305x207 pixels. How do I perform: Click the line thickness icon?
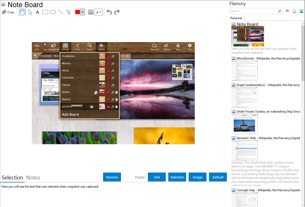tap(91, 12)
